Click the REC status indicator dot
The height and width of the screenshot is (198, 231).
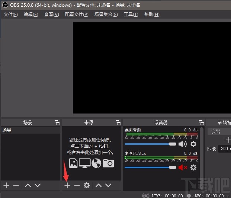pos(189,196)
